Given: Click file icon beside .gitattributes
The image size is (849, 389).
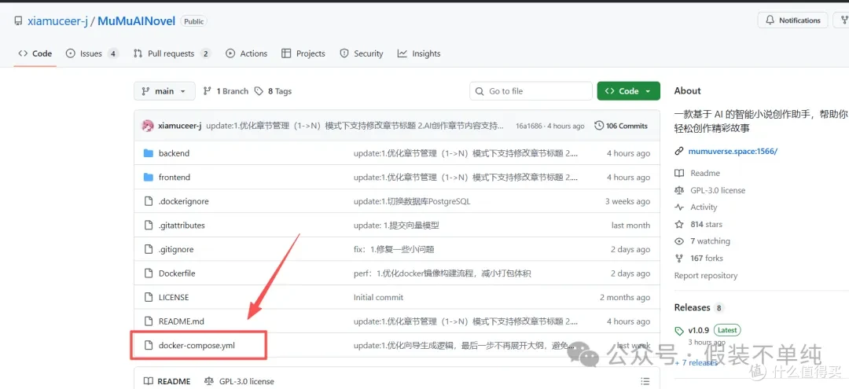Looking at the screenshot, I should pyautogui.click(x=149, y=225).
